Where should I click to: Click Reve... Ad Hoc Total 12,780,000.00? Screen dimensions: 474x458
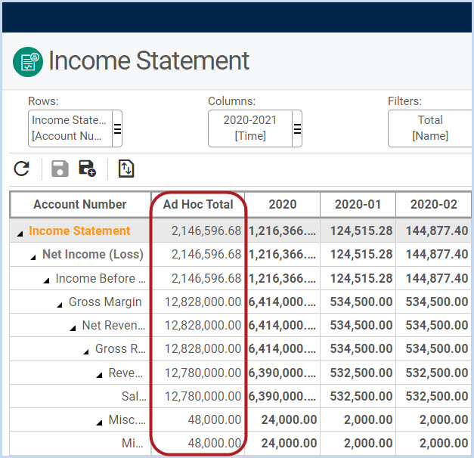(x=198, y=373)
